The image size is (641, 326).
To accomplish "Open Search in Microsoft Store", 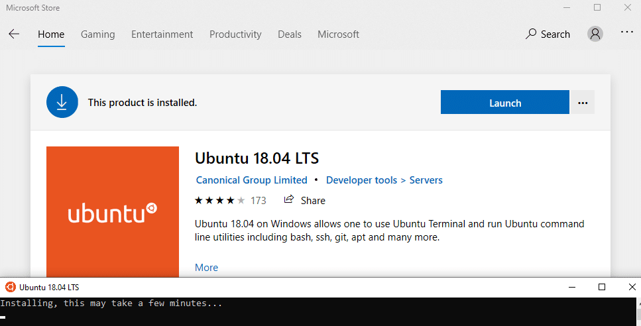I will point(548,34).
